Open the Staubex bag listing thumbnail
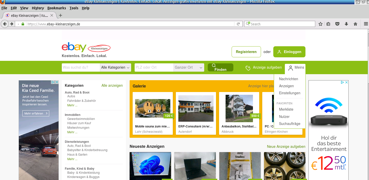 pos(240,166)
